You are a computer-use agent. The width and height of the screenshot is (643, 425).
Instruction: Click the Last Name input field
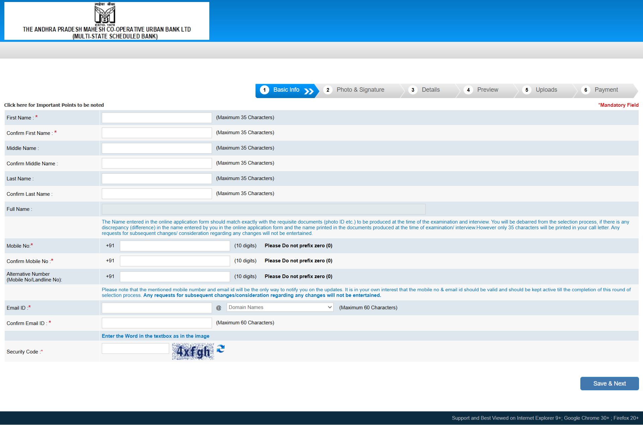157,179
